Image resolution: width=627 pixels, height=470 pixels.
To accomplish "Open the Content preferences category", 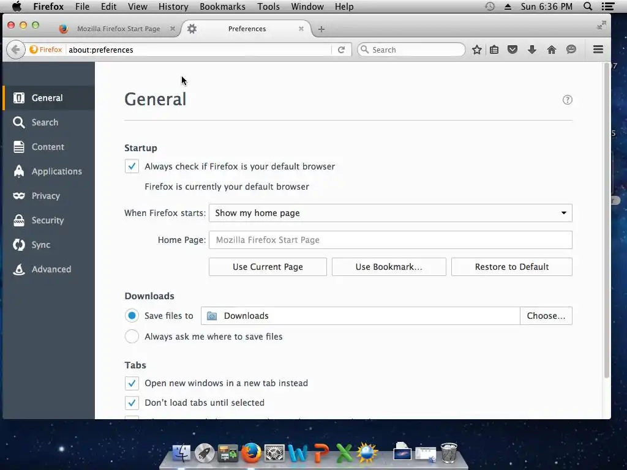I will point(48,147).
